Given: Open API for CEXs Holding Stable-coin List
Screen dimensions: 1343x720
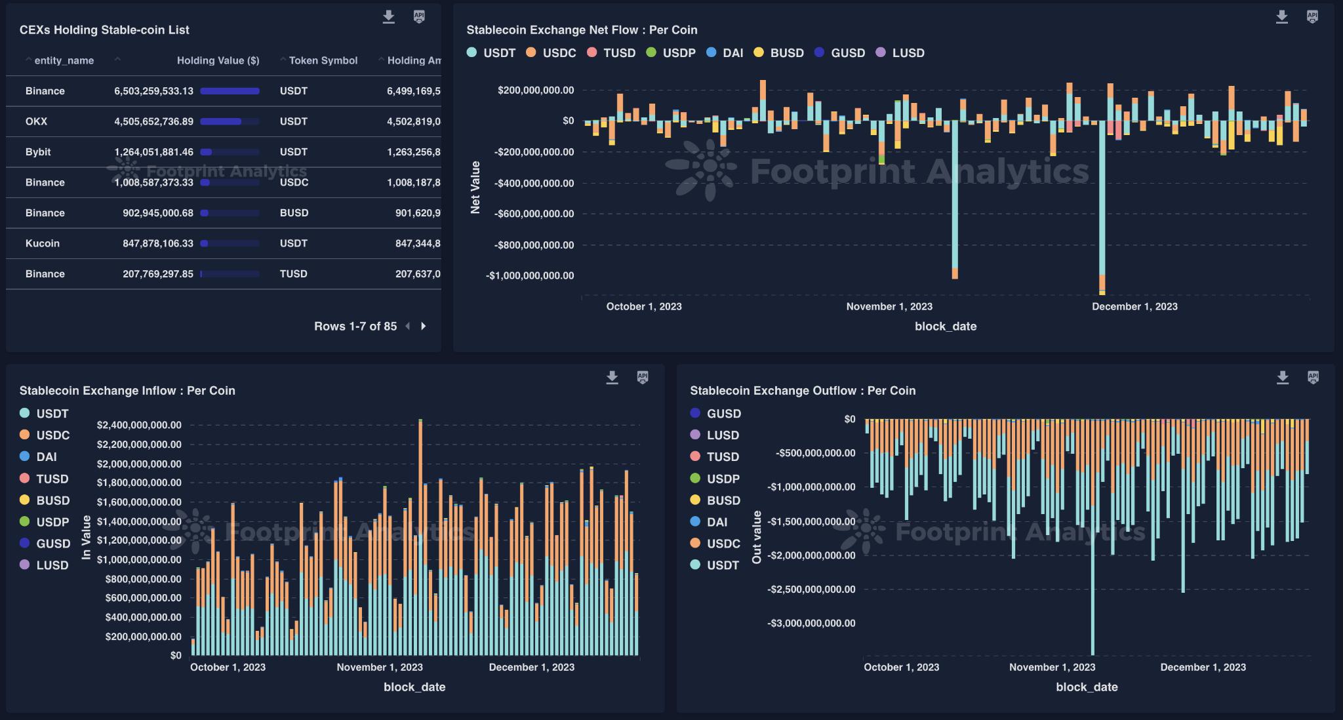Looking at the screenshot, I should [419, 17].
